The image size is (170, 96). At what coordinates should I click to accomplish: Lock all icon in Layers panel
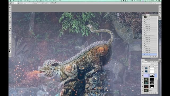150,66
